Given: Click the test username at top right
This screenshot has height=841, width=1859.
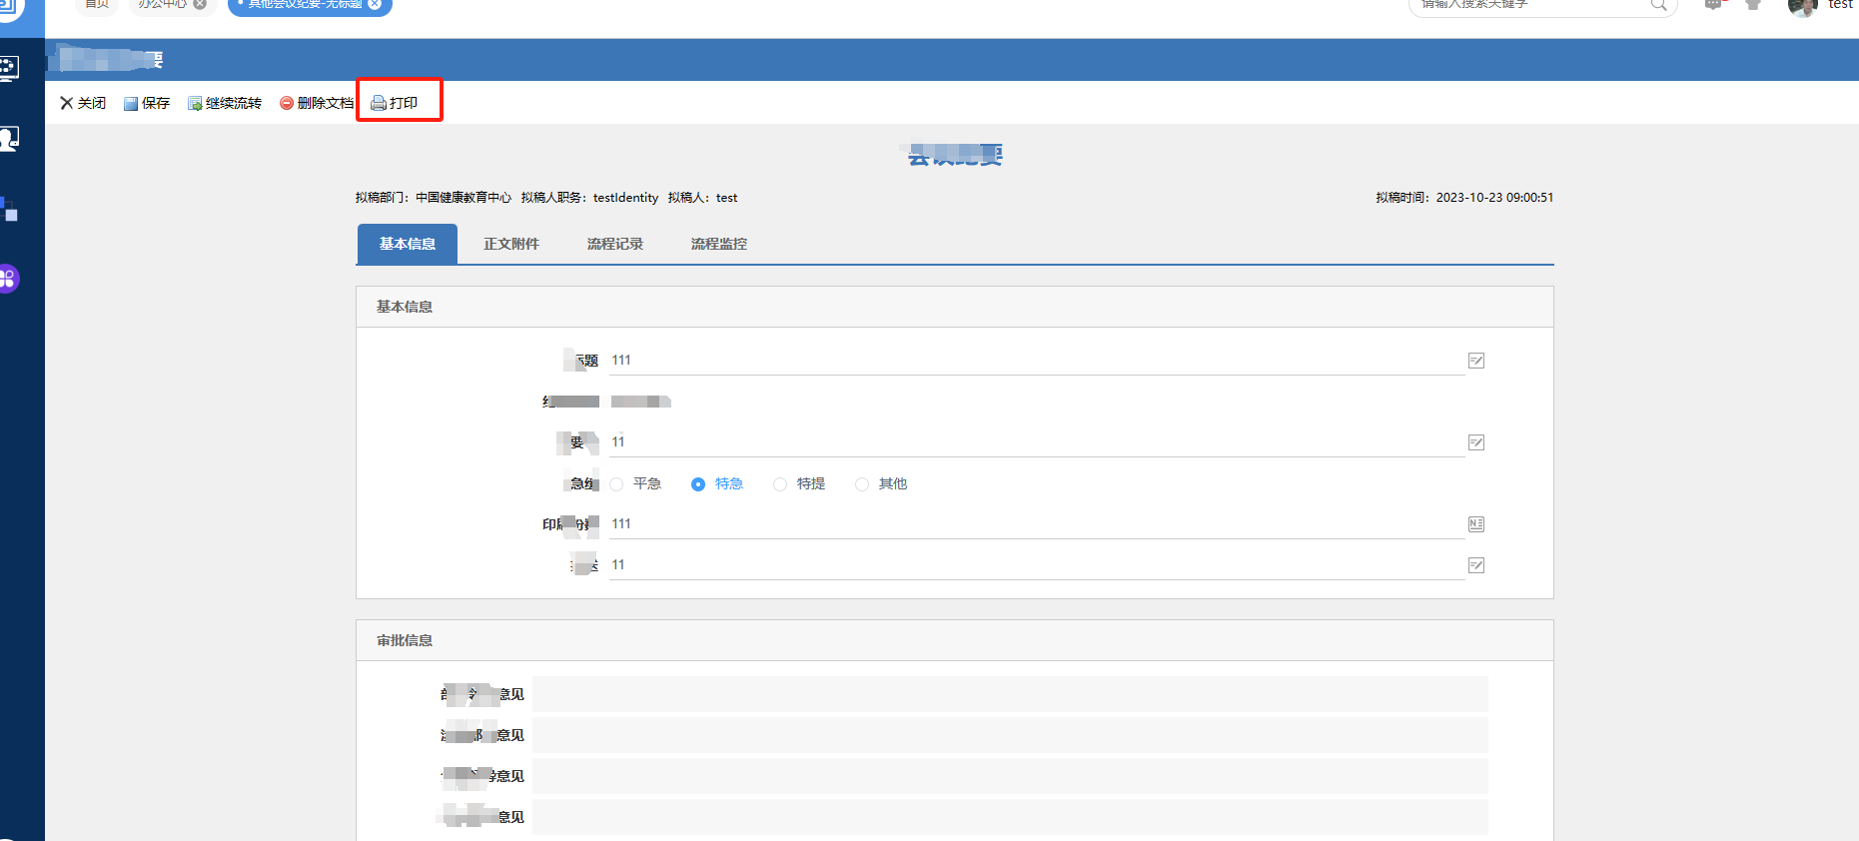Looking at the screenshot, I should (x=1841, y=4).
